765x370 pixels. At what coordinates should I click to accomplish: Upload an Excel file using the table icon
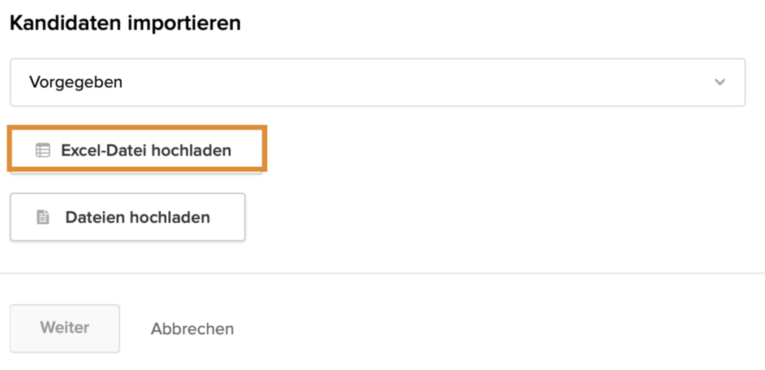(43, 150)
